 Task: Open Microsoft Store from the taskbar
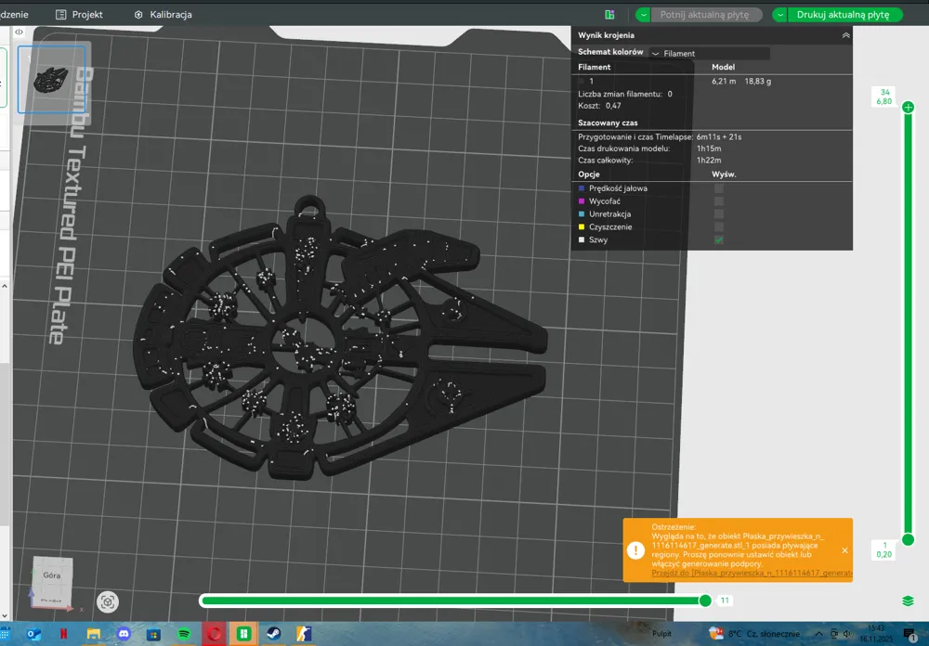pos(153,634)
